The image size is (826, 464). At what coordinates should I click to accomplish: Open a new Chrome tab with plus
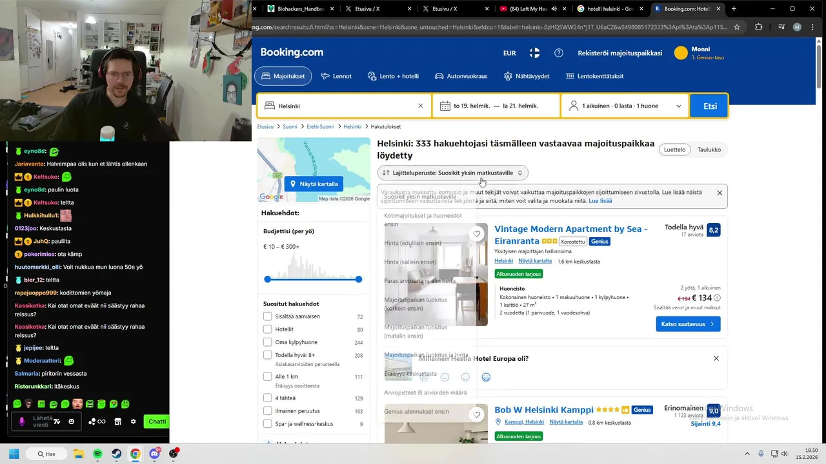(734, 9)
